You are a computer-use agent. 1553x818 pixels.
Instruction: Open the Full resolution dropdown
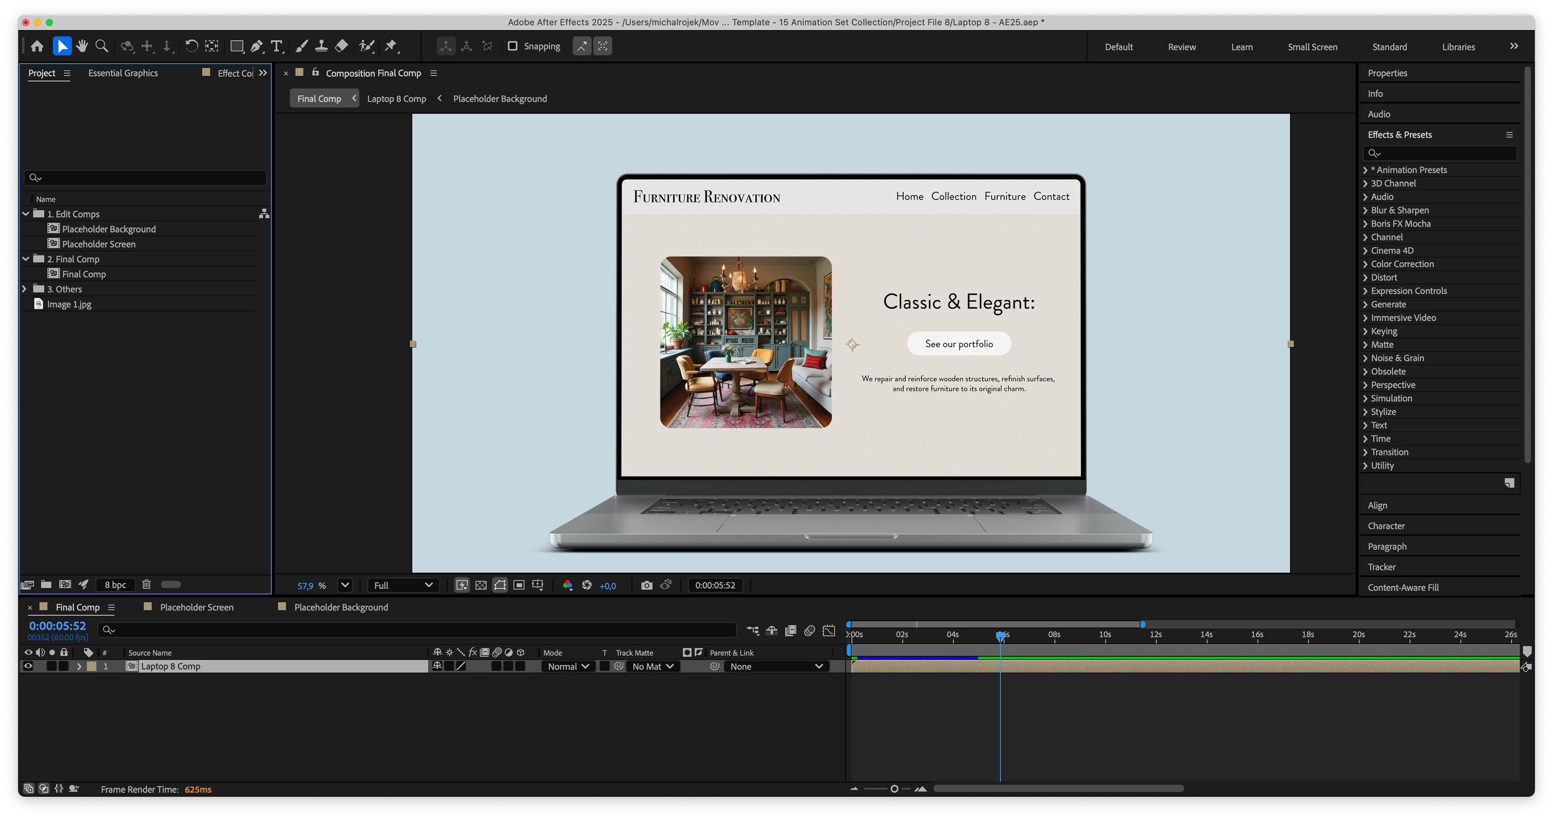403,585
